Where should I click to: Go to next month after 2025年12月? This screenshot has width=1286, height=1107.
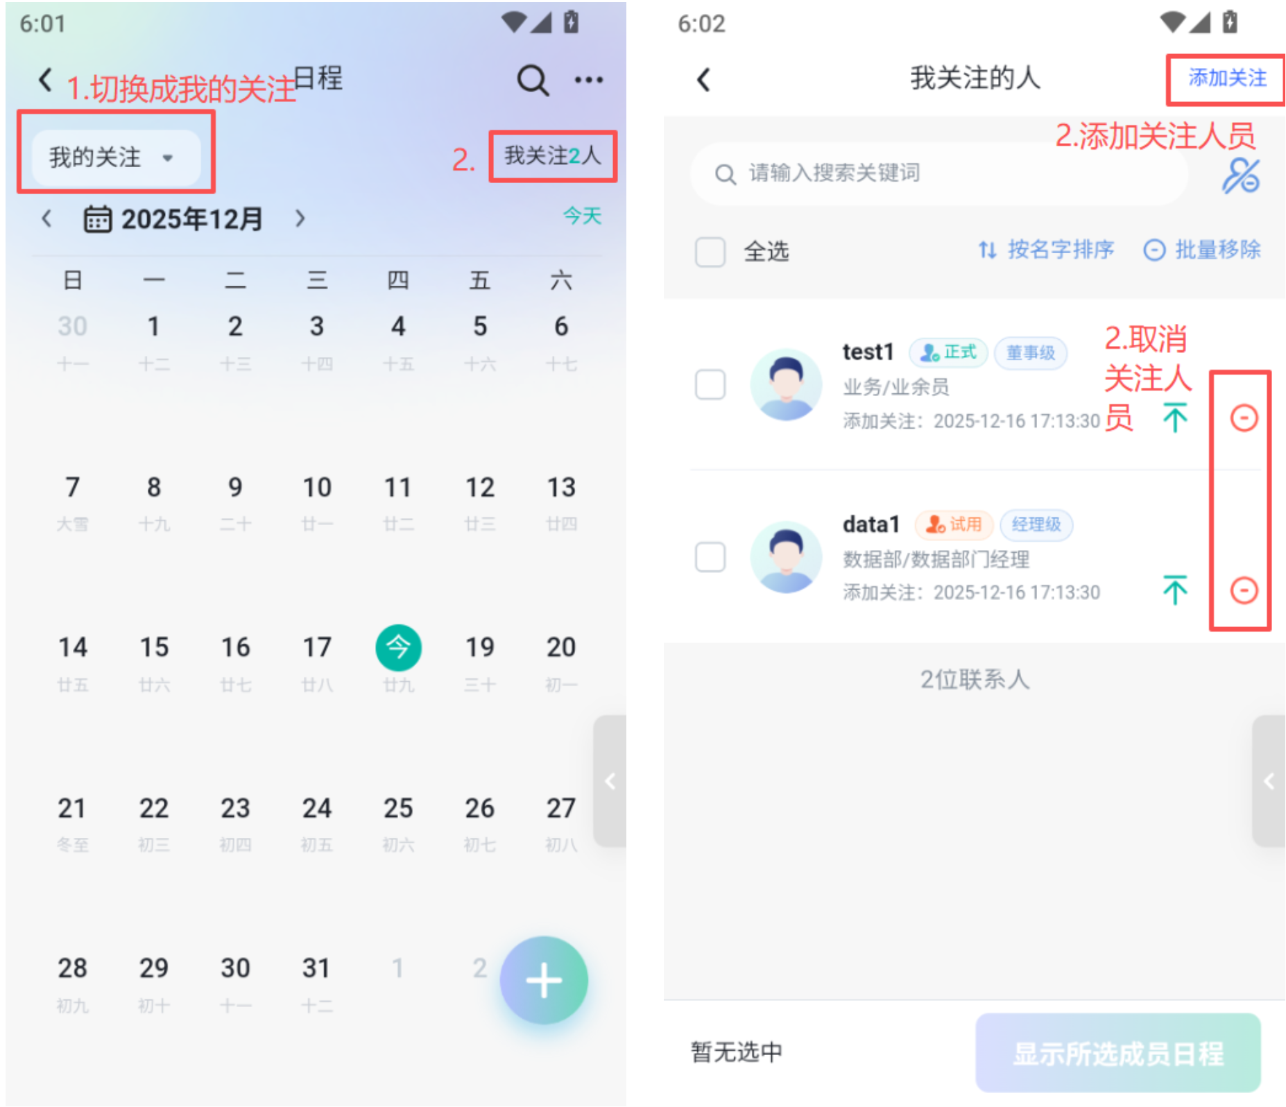pos(300,219)
